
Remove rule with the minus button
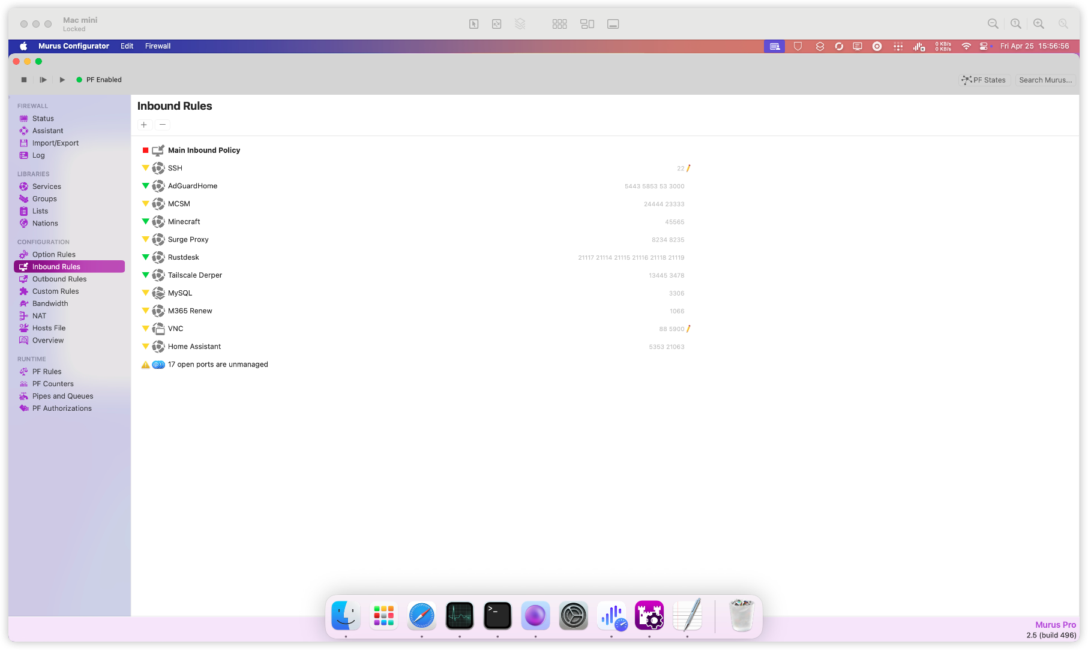(163, 125)
